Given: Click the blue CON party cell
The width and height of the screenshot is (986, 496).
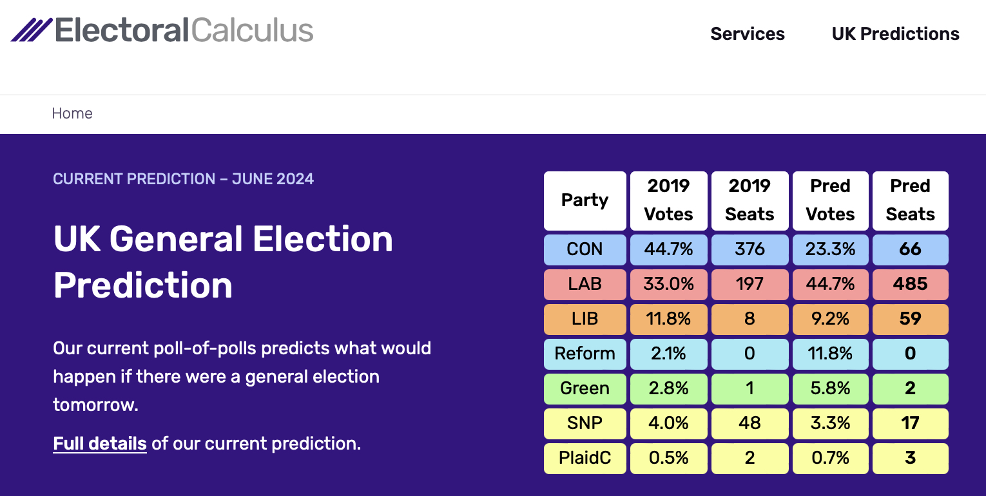Looking at the screenshot, I should (x=585, y=249).
